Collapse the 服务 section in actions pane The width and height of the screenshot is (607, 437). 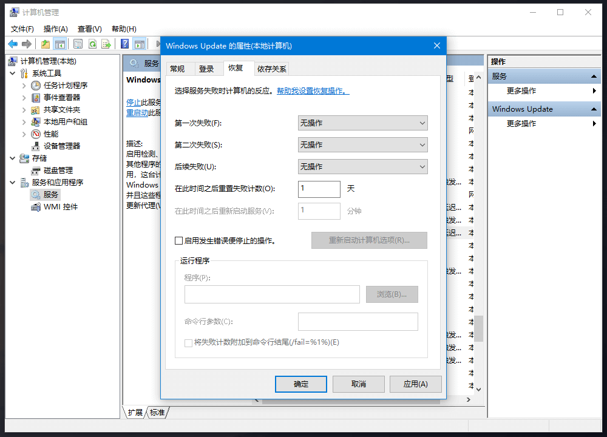click(594, 76)
